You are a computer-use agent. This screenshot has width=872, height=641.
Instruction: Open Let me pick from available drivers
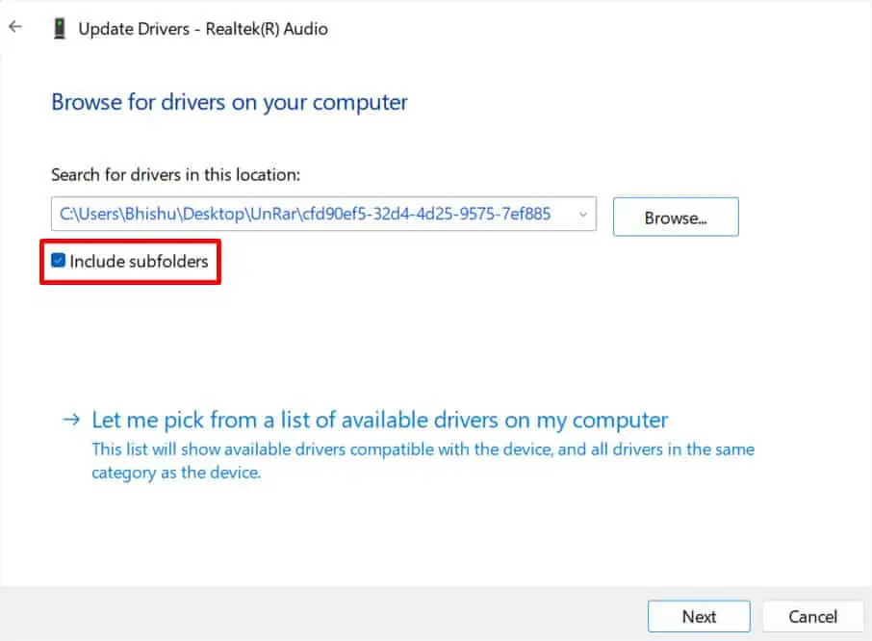click(x=379, y=420)
